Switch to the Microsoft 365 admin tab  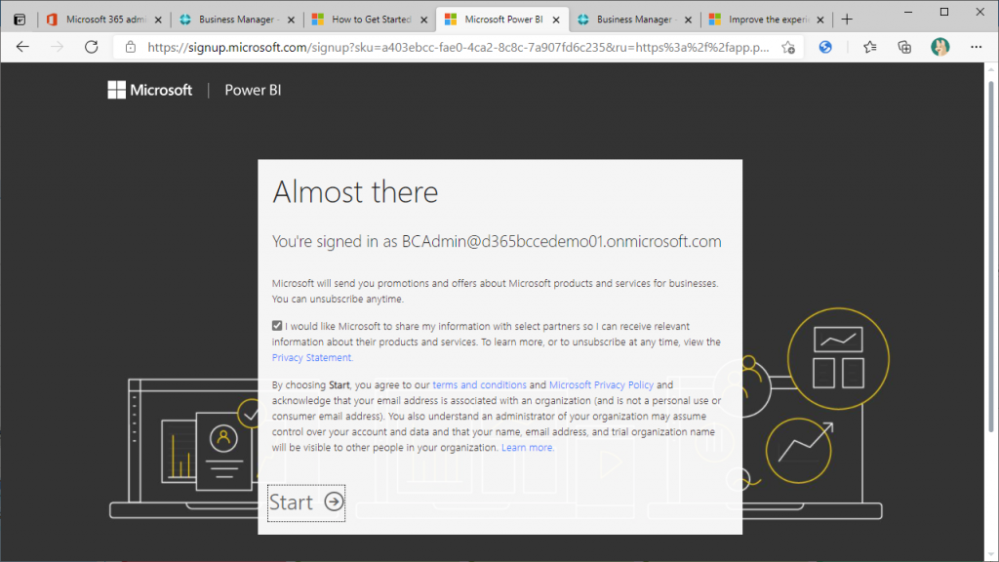[104, 20]
